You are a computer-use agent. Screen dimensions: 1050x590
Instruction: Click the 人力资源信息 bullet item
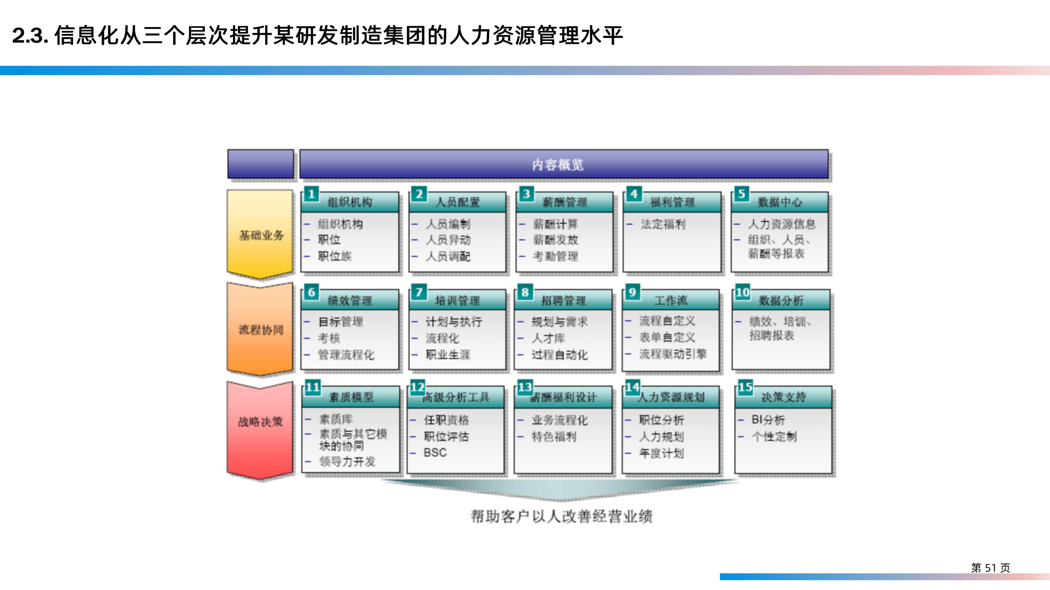[x=782, y=224]
